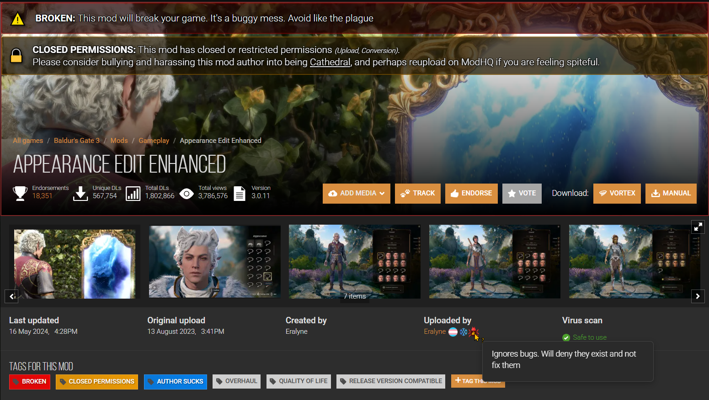
Task: Download with Vortex
Action: click(617, 194)
